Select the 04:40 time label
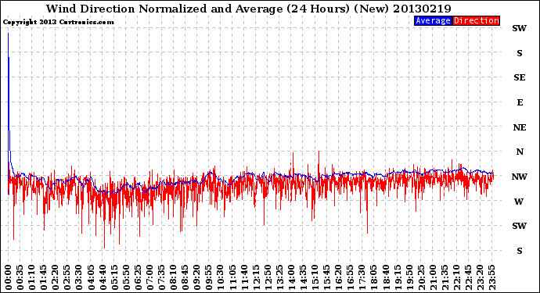540x293 pixels. 103,277
